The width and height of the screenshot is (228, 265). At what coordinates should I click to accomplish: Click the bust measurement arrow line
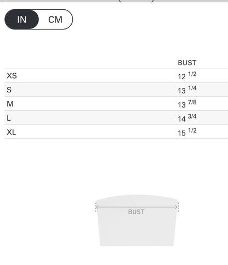tap(137, 207)
